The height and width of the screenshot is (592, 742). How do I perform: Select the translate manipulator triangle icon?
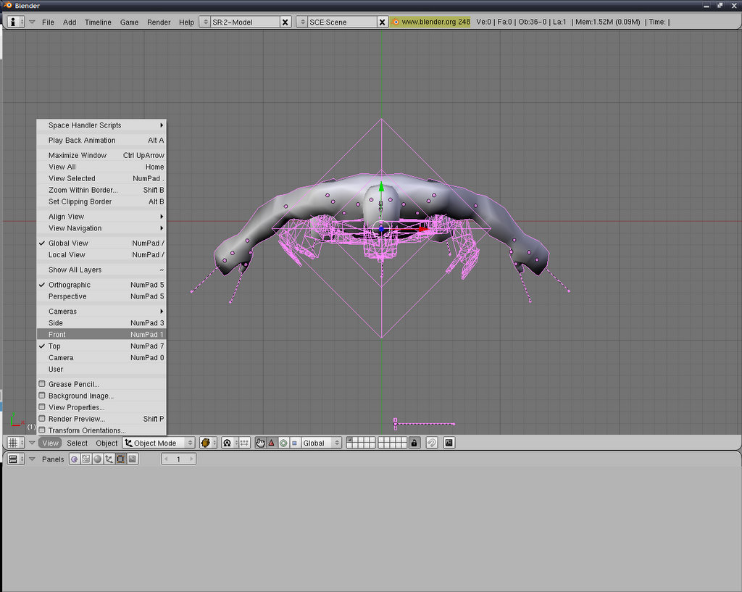coord(272,443)
